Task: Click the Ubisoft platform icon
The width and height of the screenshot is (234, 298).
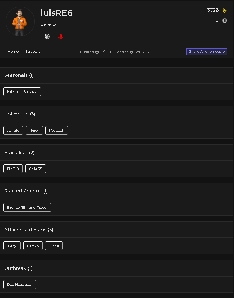Action: [47, 36]
